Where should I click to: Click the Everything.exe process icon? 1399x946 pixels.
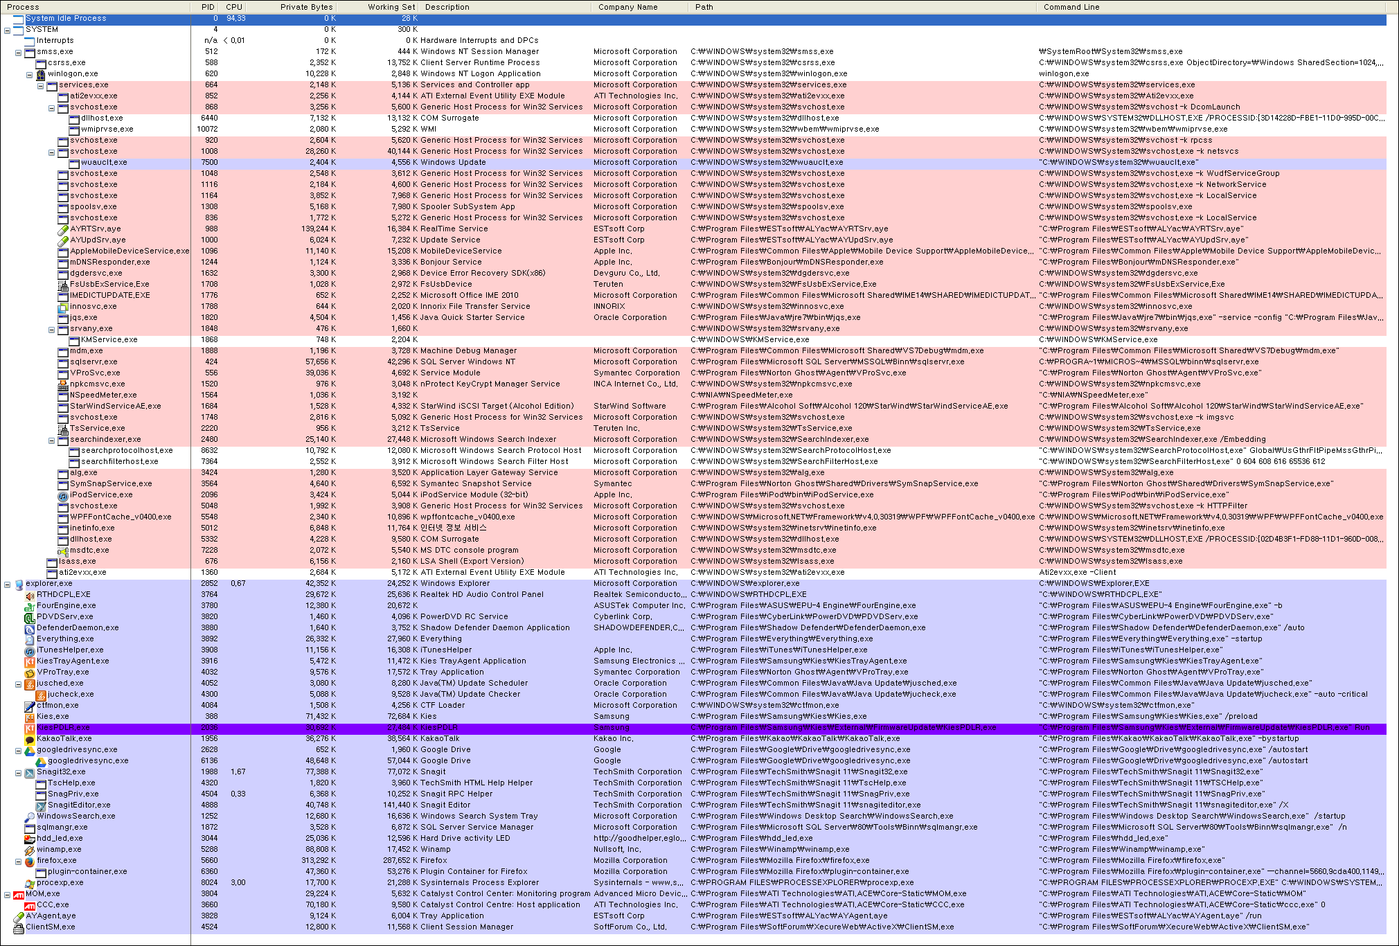pyautogui.click(x=30, y=639)
